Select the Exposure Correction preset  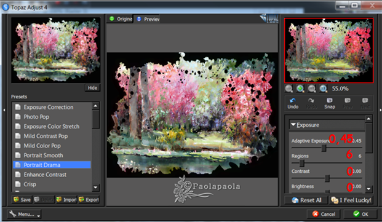[52, 107]
